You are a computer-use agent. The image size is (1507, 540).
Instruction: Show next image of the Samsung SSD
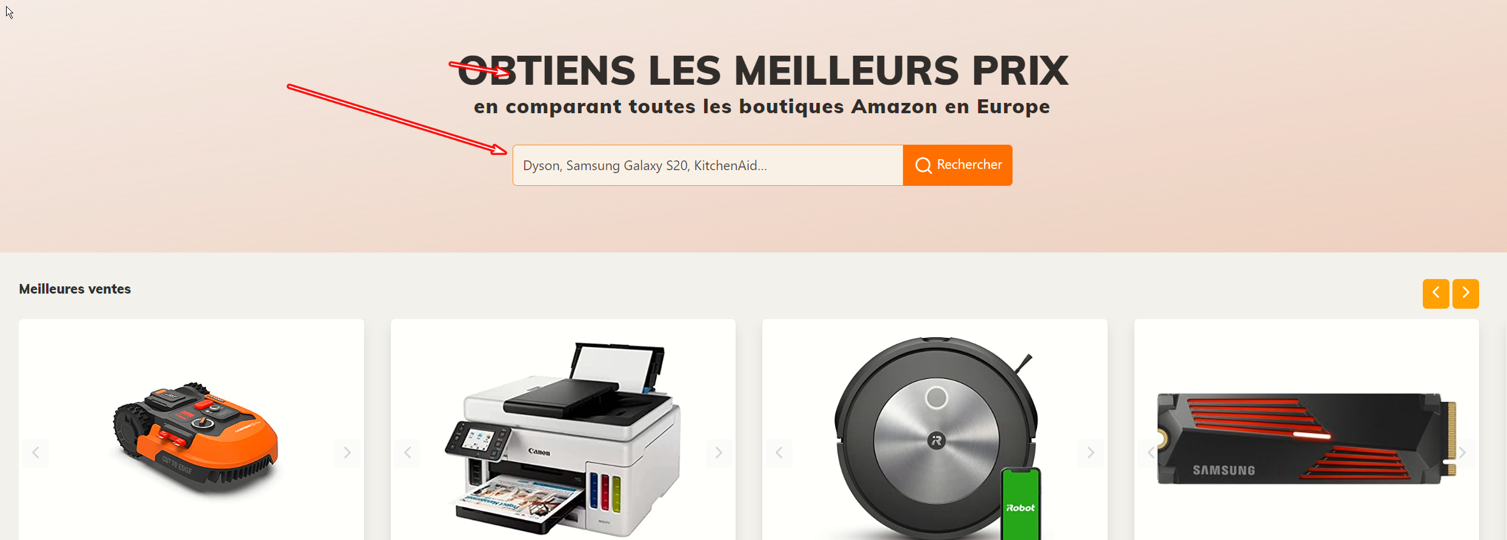point(1462,453)
